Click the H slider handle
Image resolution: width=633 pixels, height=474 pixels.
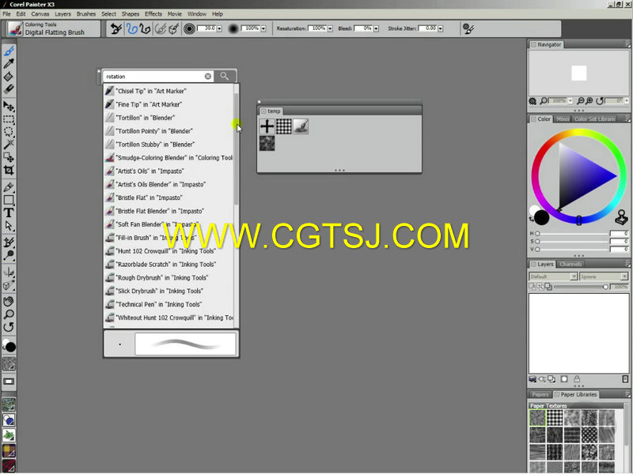(537, 234)
